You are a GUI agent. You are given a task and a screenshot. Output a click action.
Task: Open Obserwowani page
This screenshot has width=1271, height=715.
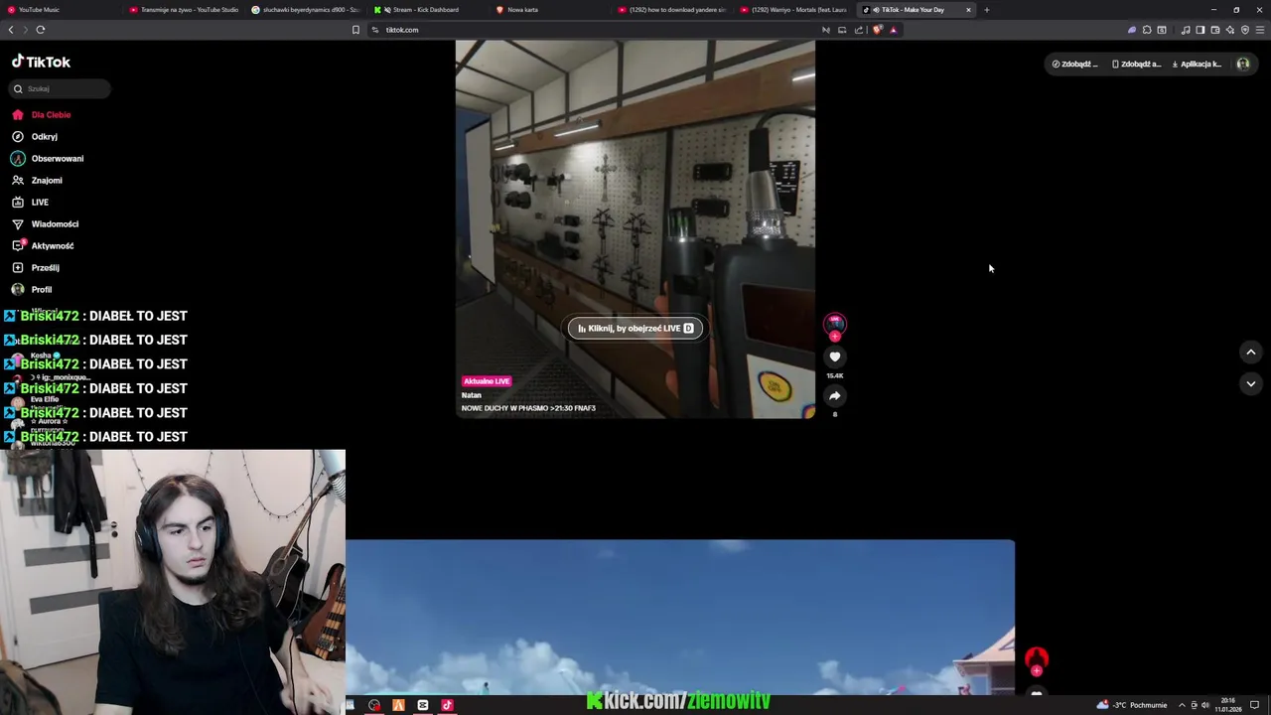click(x=48, y=158)
